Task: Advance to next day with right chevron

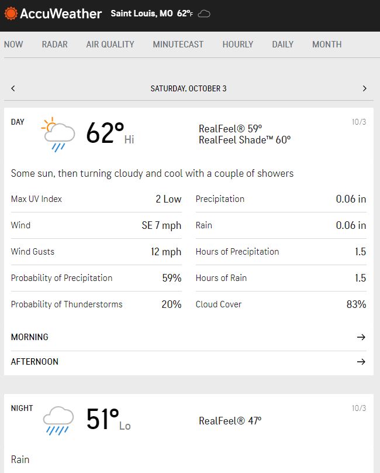Action: tap(365, 88)
